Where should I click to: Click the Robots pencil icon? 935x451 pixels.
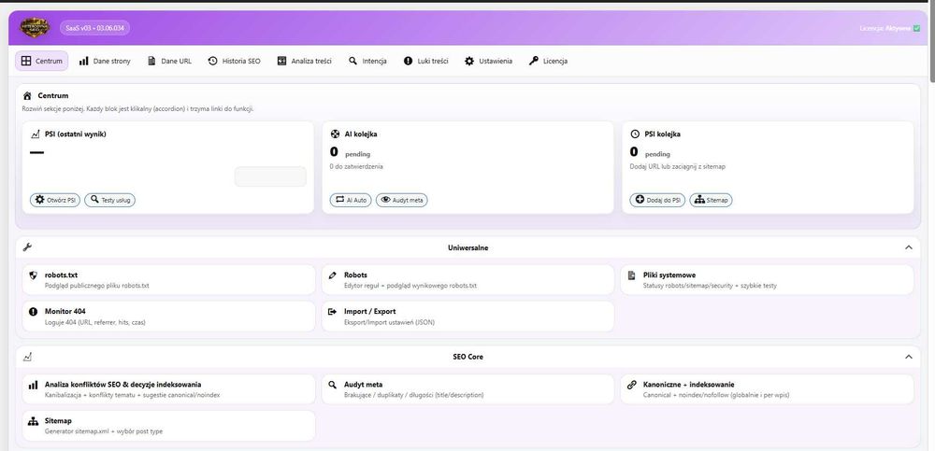(333, 275)
